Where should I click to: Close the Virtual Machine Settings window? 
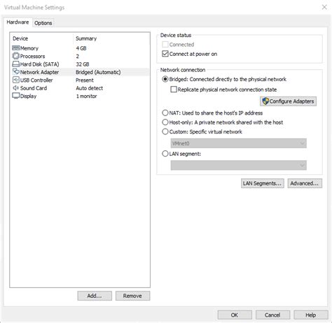[x=324, y=7]
